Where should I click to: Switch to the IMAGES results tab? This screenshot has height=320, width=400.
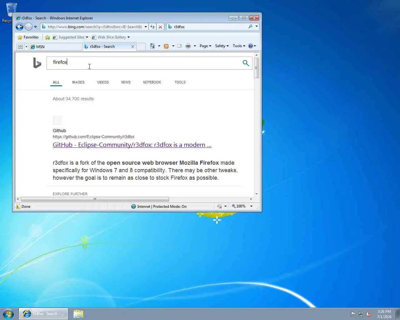point(78,82)
